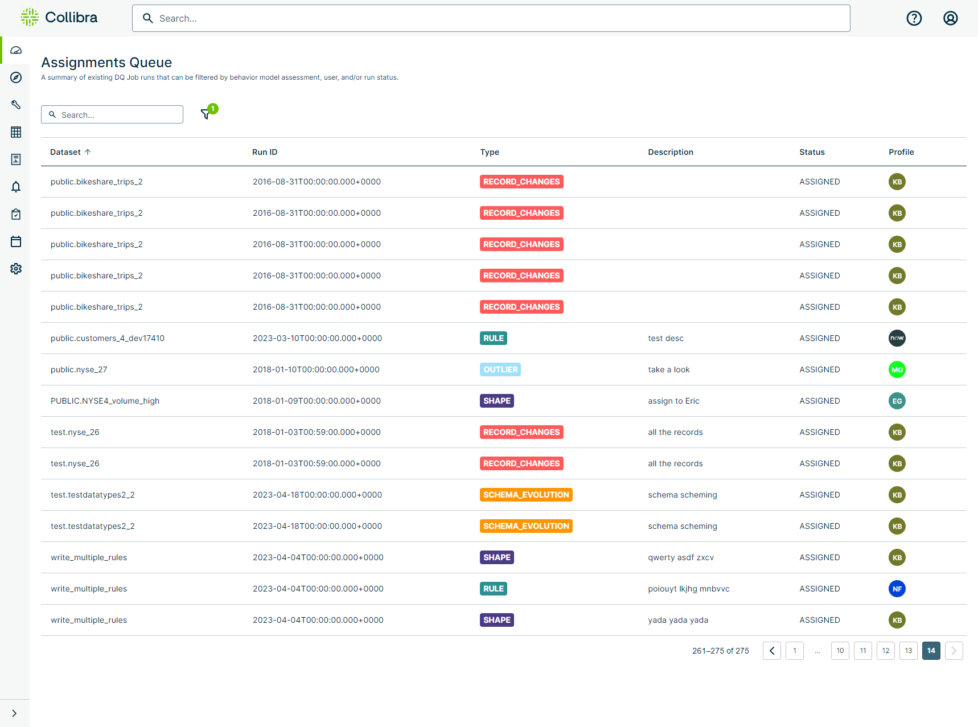Expand the collapsed sidebar with the chevron
The width and height of the screenshot is (978, 727).
[15, 712]
